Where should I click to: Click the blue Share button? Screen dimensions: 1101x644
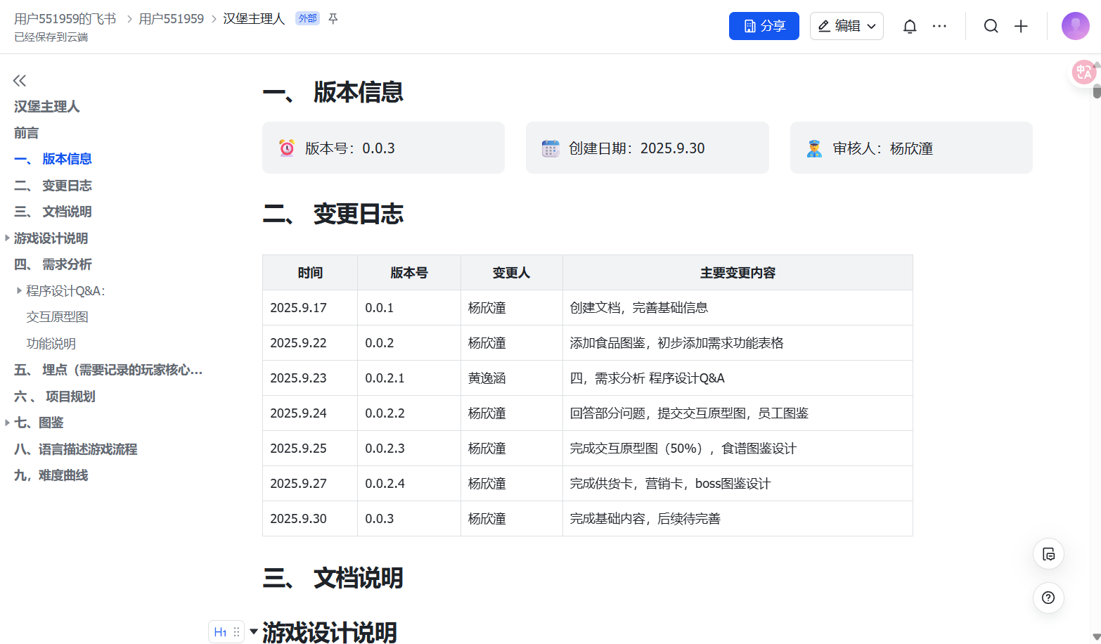click(764, 26)
